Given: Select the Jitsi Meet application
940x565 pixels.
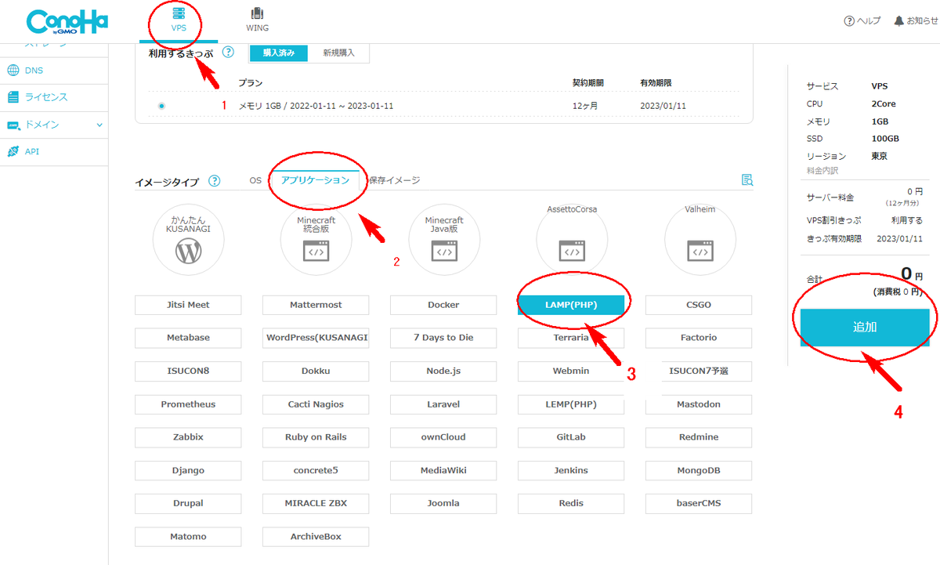Looking at the screenshot, I should (x=188, y=305).
